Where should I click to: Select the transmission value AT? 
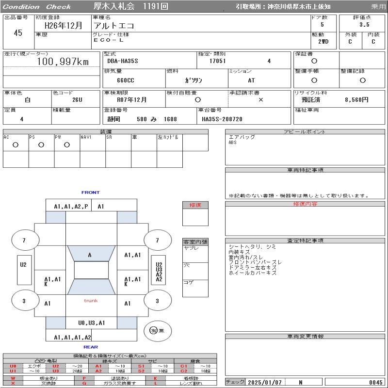(251, 81)
